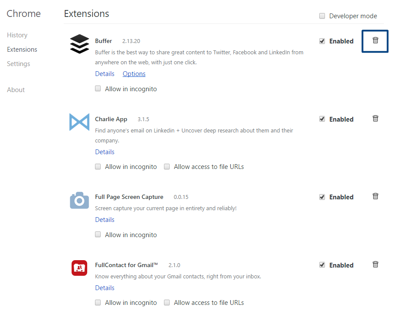This screenshot has height=314, width=400.
Task: Click the Charlie App description text
Action: point(194,136)
